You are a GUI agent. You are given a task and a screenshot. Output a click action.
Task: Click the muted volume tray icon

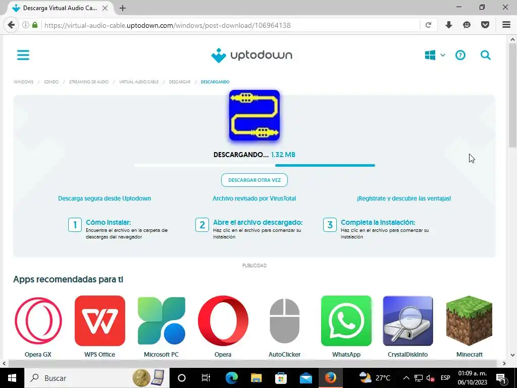pyautogui.click(x=431, y=378)
